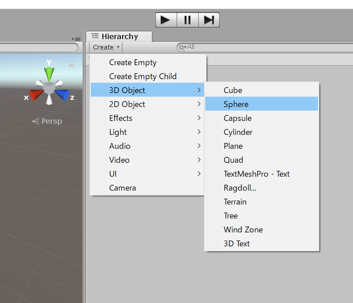
Task: Click the gizmo center cube
Action: pos(49,88)
